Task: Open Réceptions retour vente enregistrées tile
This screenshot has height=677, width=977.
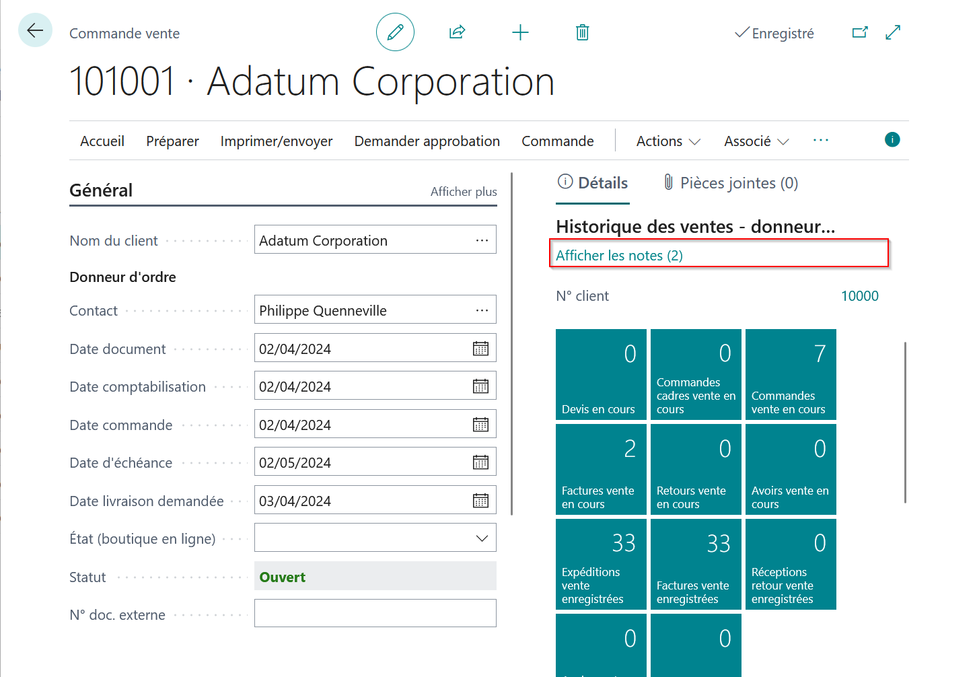Action: click(x=791, y=564)
